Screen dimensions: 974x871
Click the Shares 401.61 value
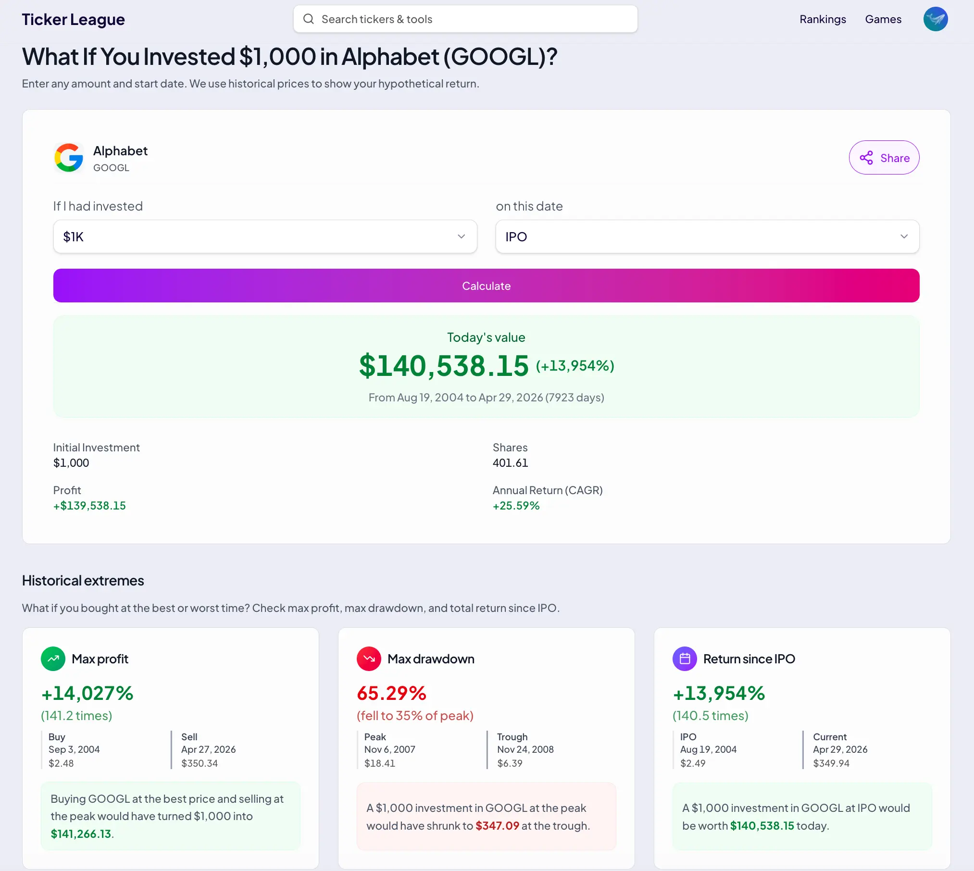click(510, 463)
